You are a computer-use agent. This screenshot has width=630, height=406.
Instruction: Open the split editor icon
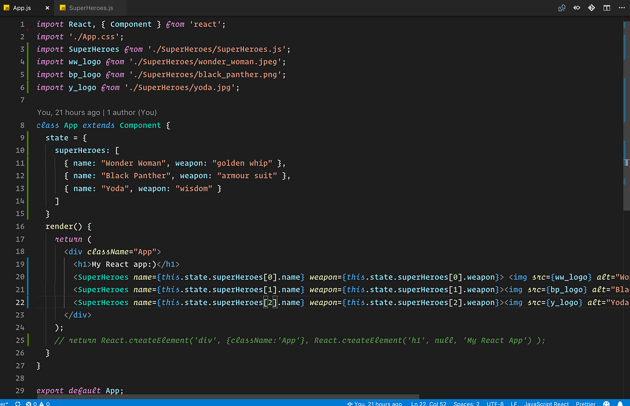[606, 8]
